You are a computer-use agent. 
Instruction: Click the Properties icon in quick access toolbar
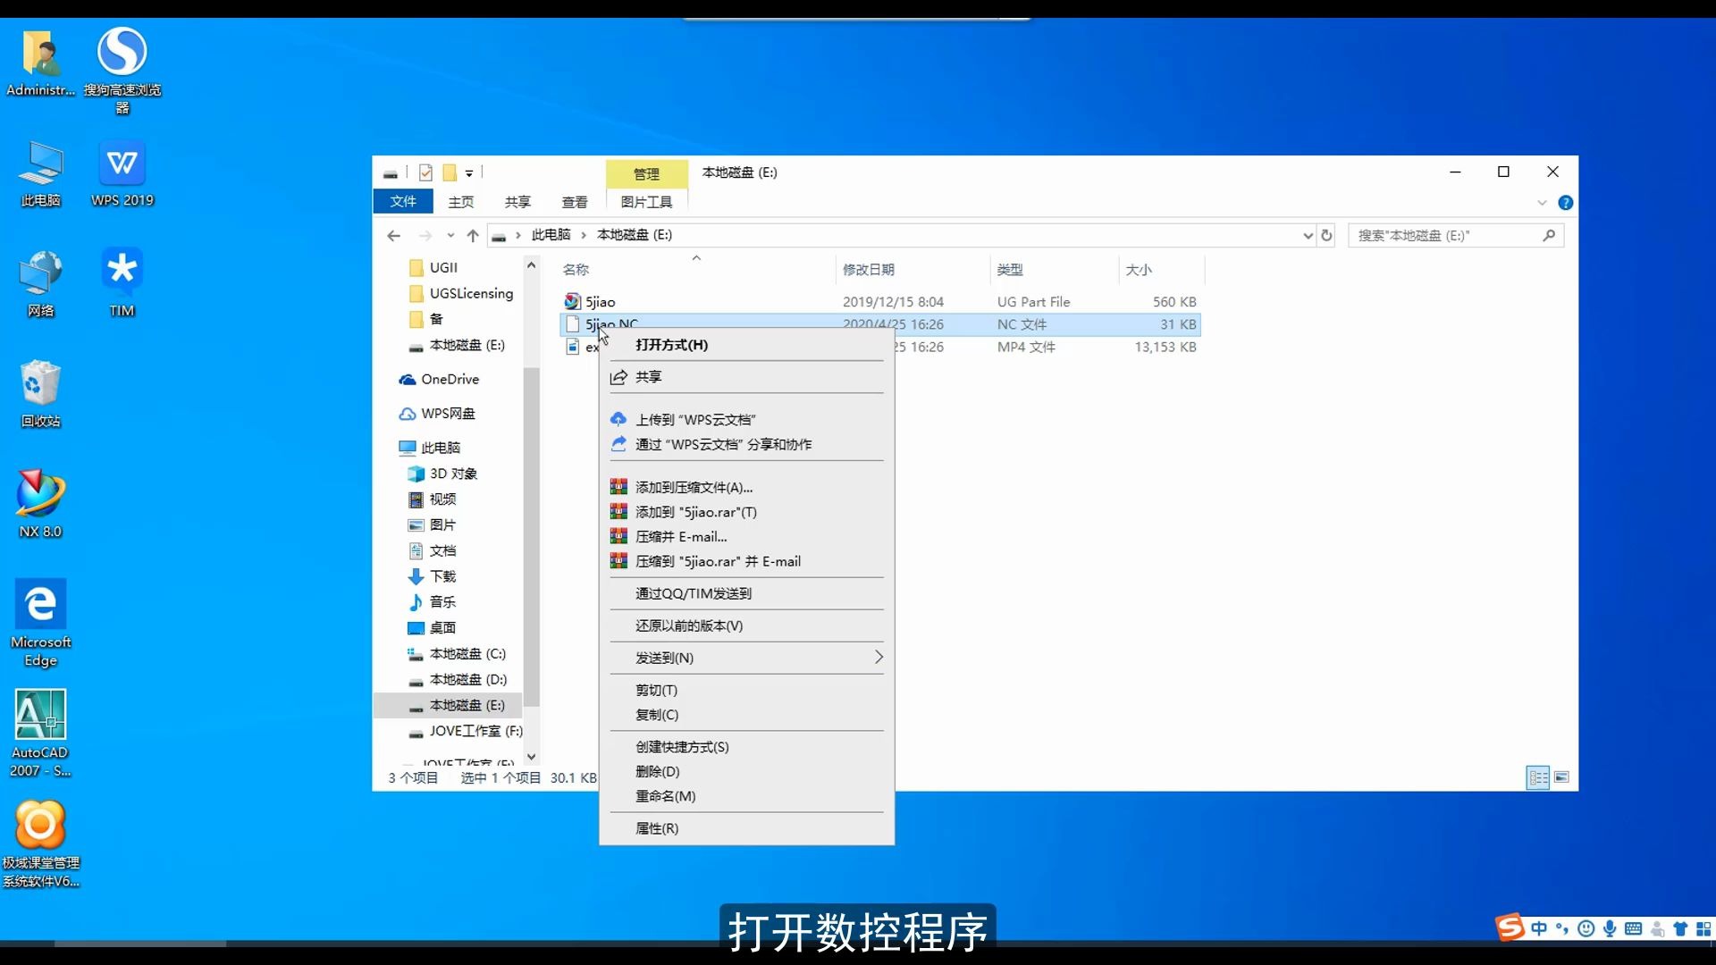pos(425,172)
